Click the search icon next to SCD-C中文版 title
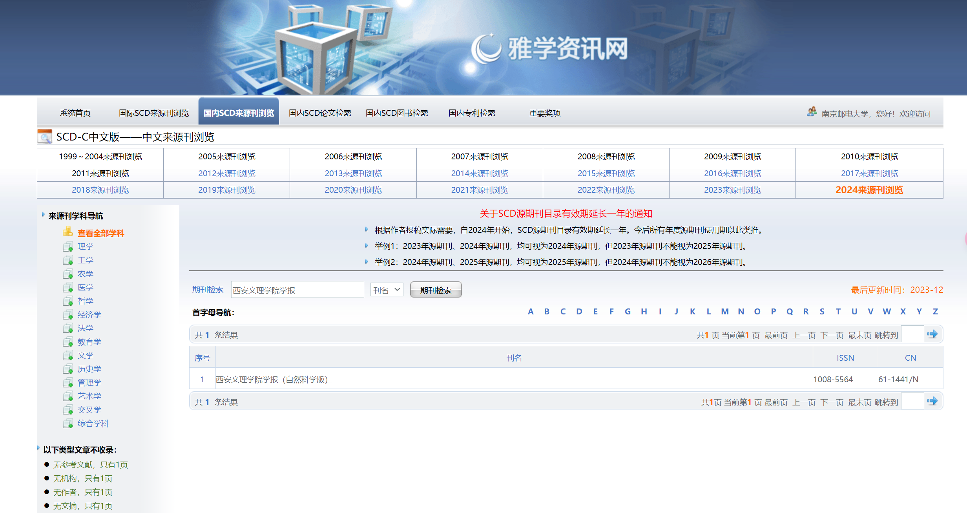 [x=45, y=137]
